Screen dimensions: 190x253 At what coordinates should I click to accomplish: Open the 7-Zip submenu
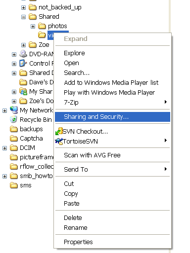tap(112, 102)
